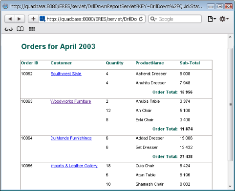
Task: Open Top Sites grid icon
Action: tap(32, 29)
